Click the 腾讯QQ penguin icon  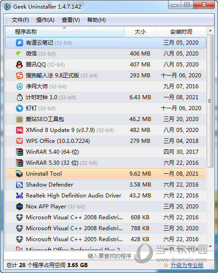point(19,65)
